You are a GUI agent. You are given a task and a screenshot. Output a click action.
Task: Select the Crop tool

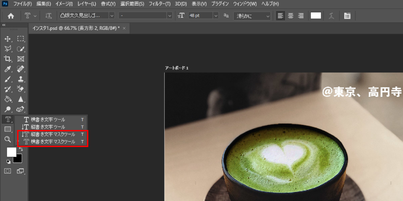point(8,59)
